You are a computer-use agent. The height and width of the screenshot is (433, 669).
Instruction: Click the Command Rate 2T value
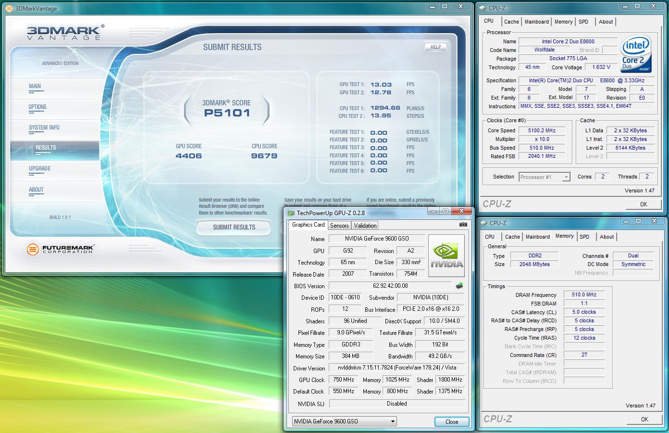point(584,355)
